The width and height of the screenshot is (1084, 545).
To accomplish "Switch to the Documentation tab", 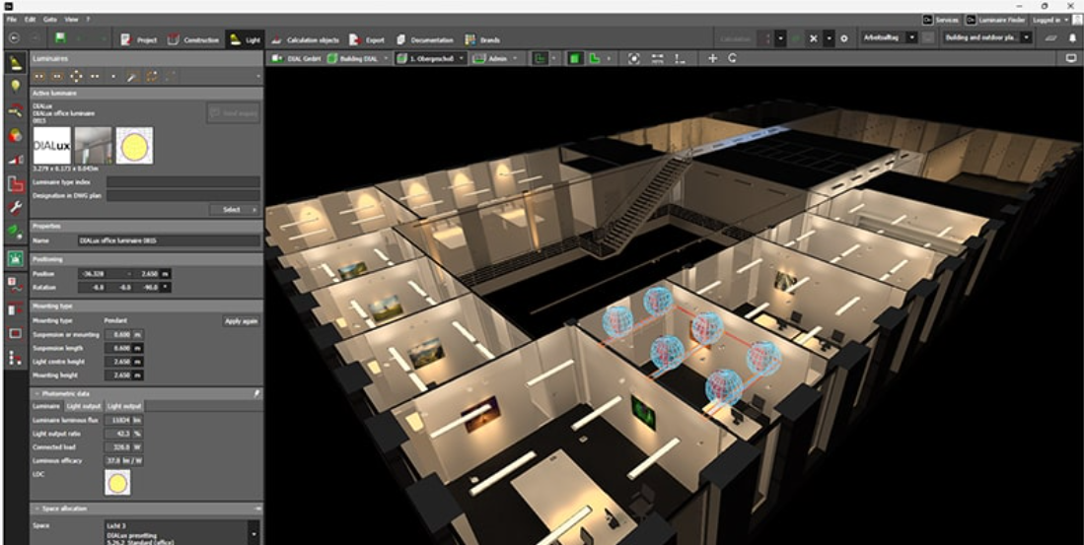I will click(425, 40).
